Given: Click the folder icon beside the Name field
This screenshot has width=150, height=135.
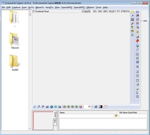Looking at the screenshot, I should [x=116, y=116].
